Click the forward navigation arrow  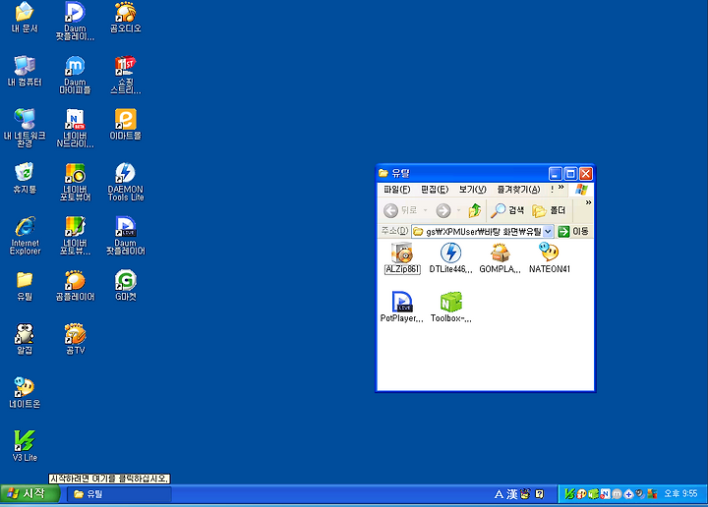pos(443,210)
